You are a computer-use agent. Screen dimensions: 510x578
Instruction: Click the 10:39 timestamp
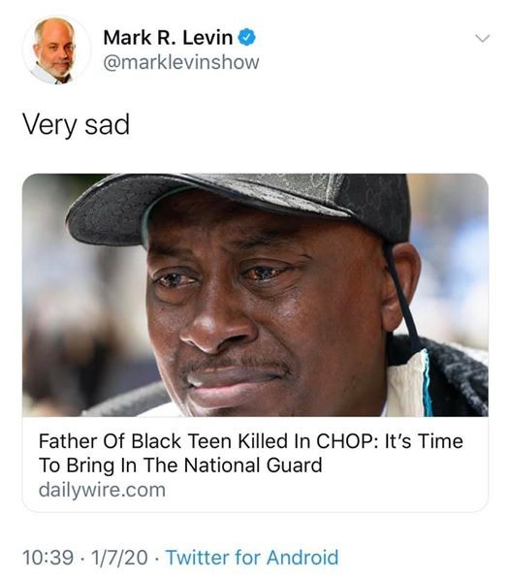[48, 557]
